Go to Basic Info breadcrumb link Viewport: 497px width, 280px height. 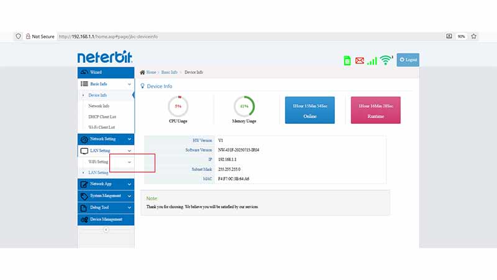tap(169, 72)
